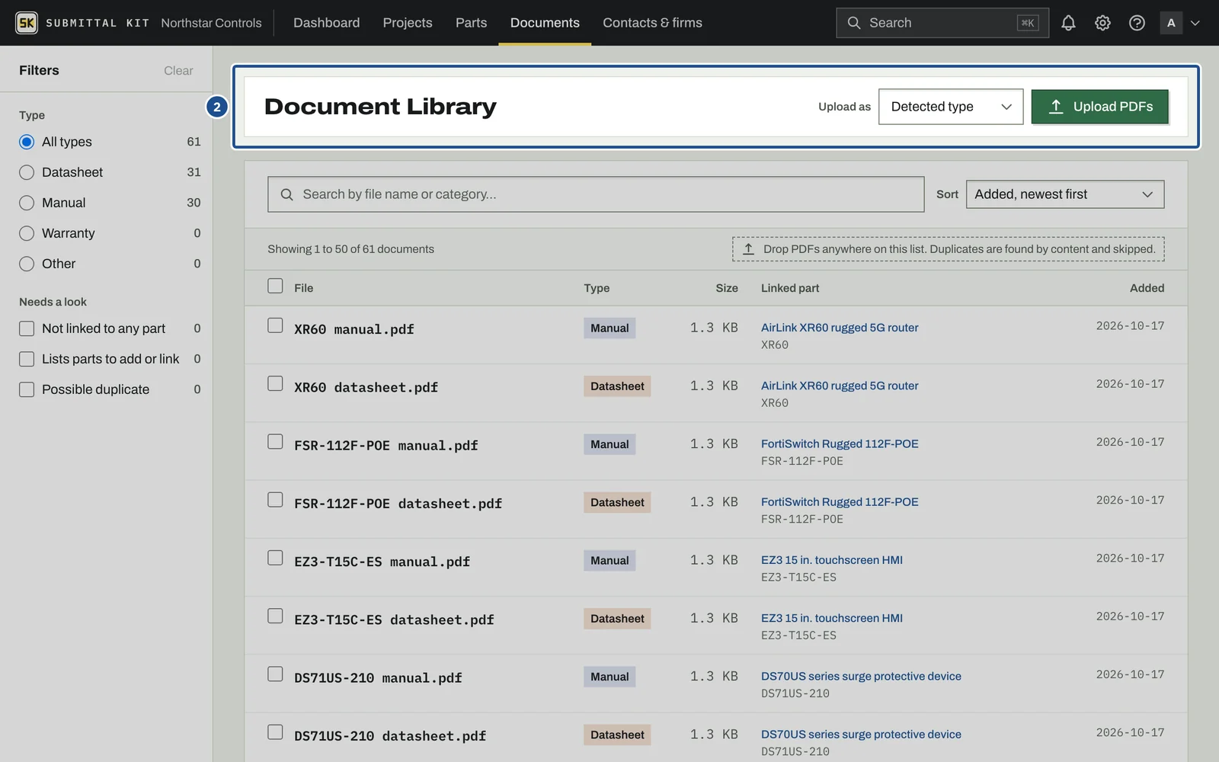Click the Submittal Kit logo icon

tap(27, 23)
